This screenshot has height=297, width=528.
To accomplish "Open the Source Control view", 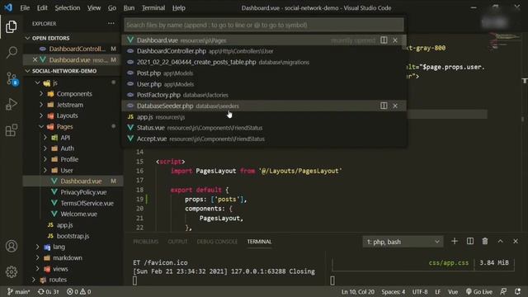I will (12, 79).
